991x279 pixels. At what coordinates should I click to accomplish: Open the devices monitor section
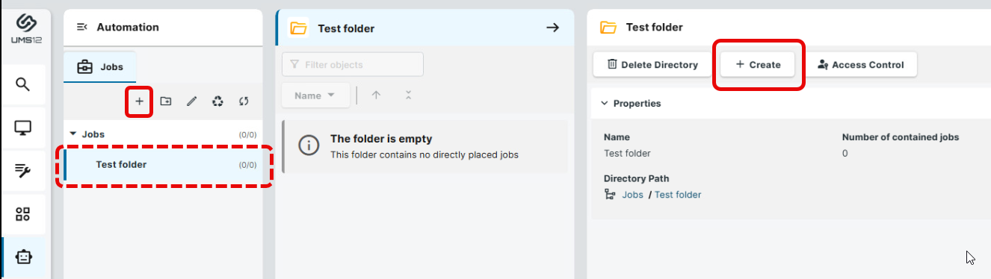[23, 128]
